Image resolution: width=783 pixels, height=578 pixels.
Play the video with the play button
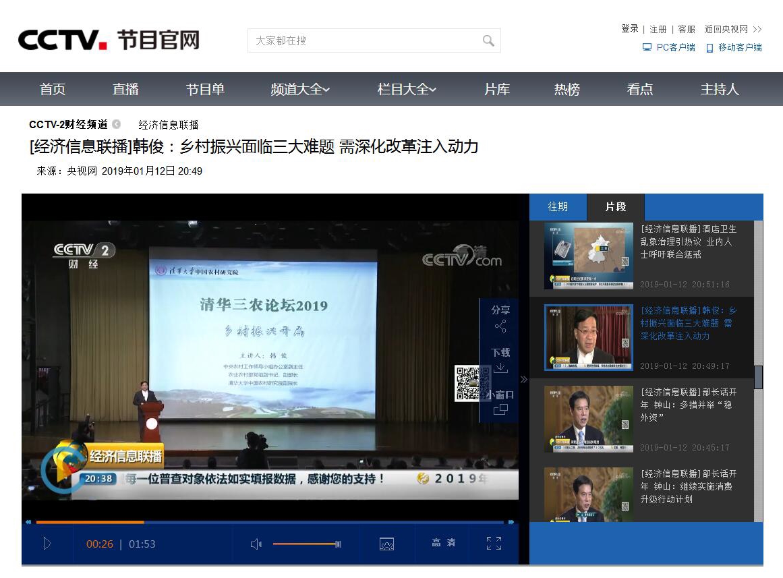point(47,543)
